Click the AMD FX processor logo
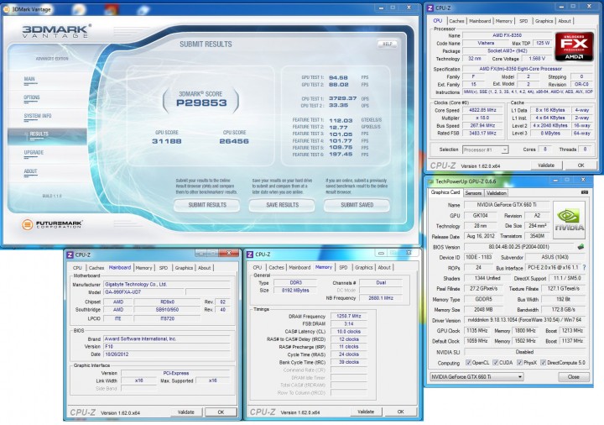The width and height of the screenshot is (604, 425). (x=574, y=47)
